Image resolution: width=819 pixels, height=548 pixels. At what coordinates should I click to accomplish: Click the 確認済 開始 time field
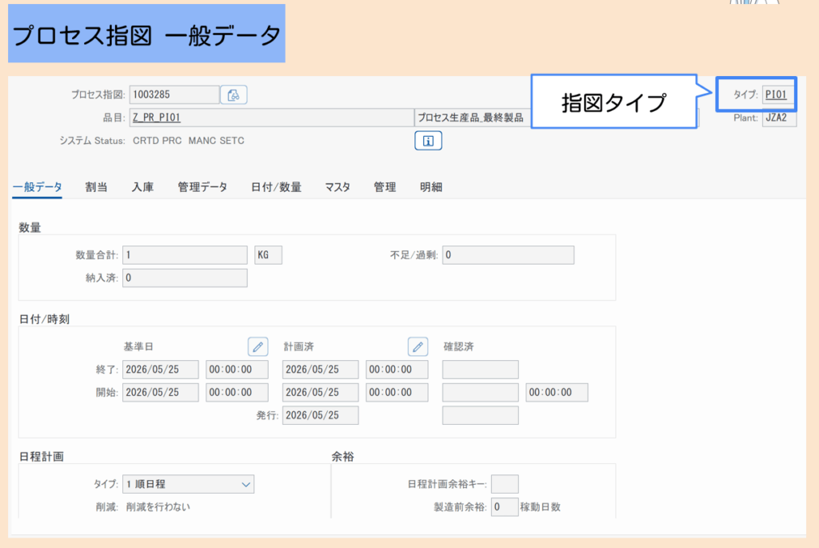557,392
